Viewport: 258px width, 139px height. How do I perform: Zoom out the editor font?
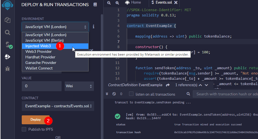click(109, 3)
